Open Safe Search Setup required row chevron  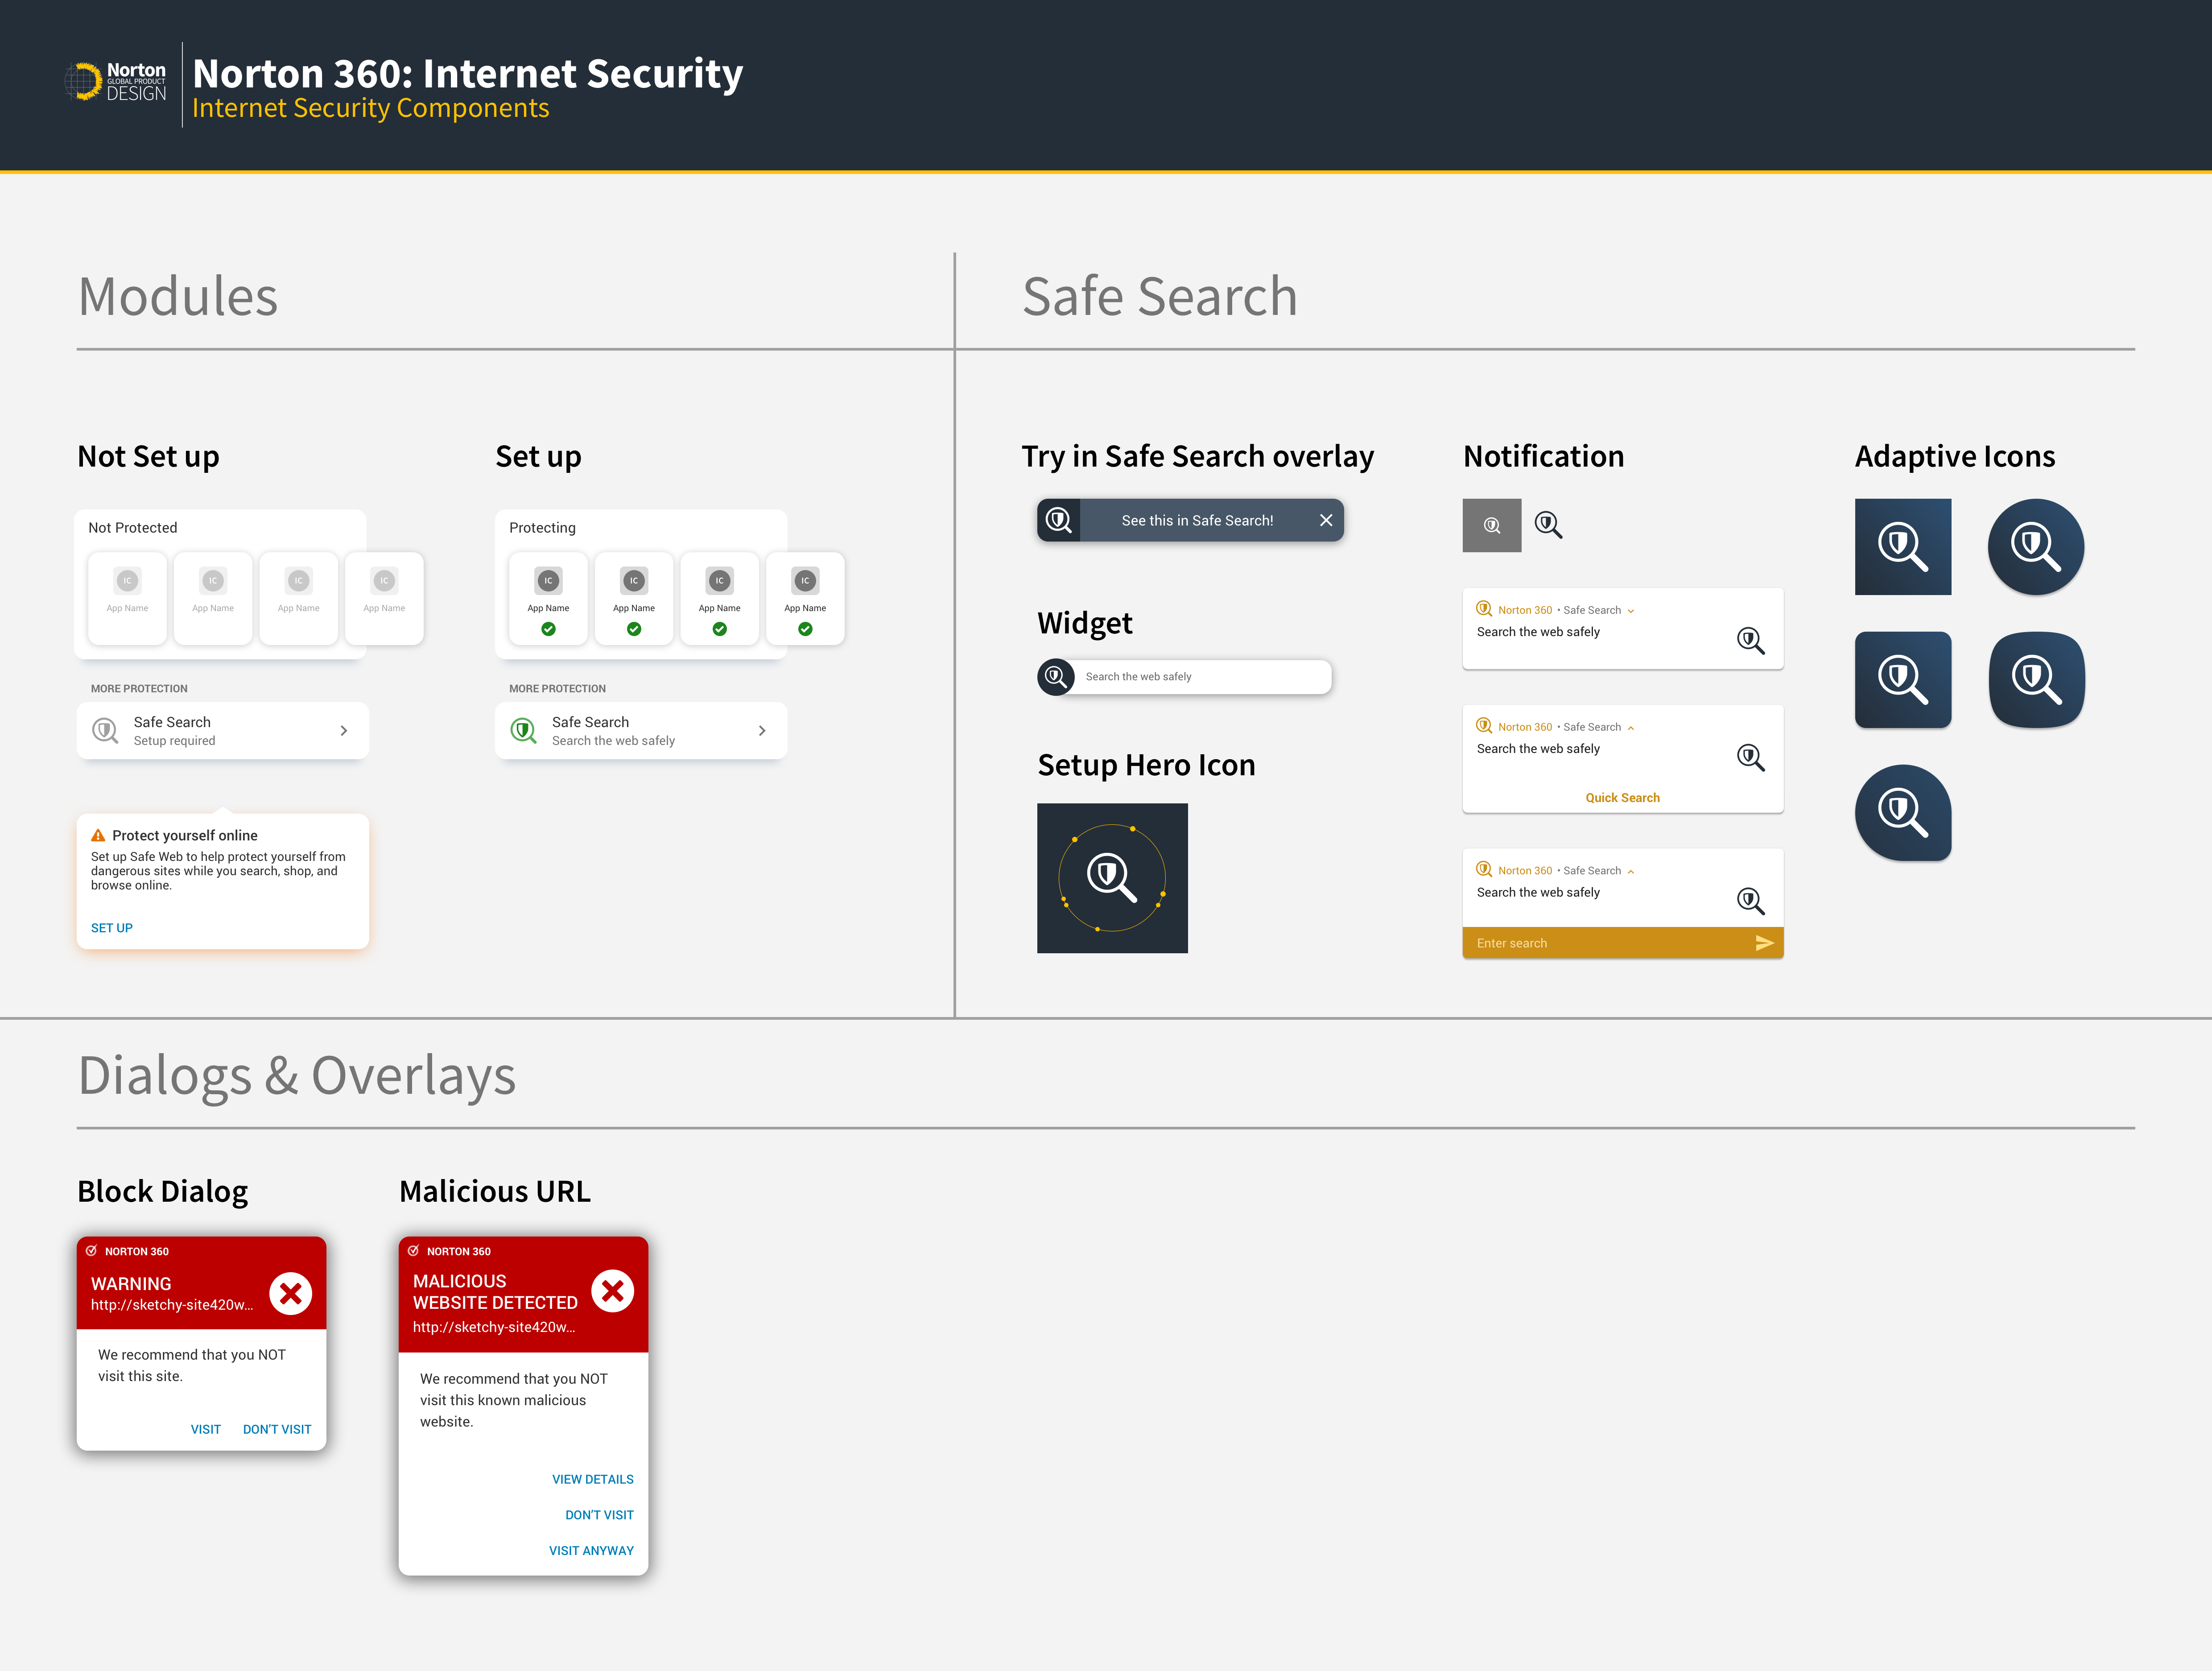[x=344, y=731]
